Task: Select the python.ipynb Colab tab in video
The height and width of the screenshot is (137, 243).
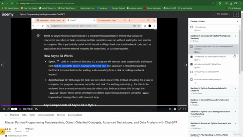Action: tap(112, 20)
